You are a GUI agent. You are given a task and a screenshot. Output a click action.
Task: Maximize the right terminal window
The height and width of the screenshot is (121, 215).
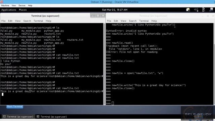pyautogui.click(x=208, y=16)
